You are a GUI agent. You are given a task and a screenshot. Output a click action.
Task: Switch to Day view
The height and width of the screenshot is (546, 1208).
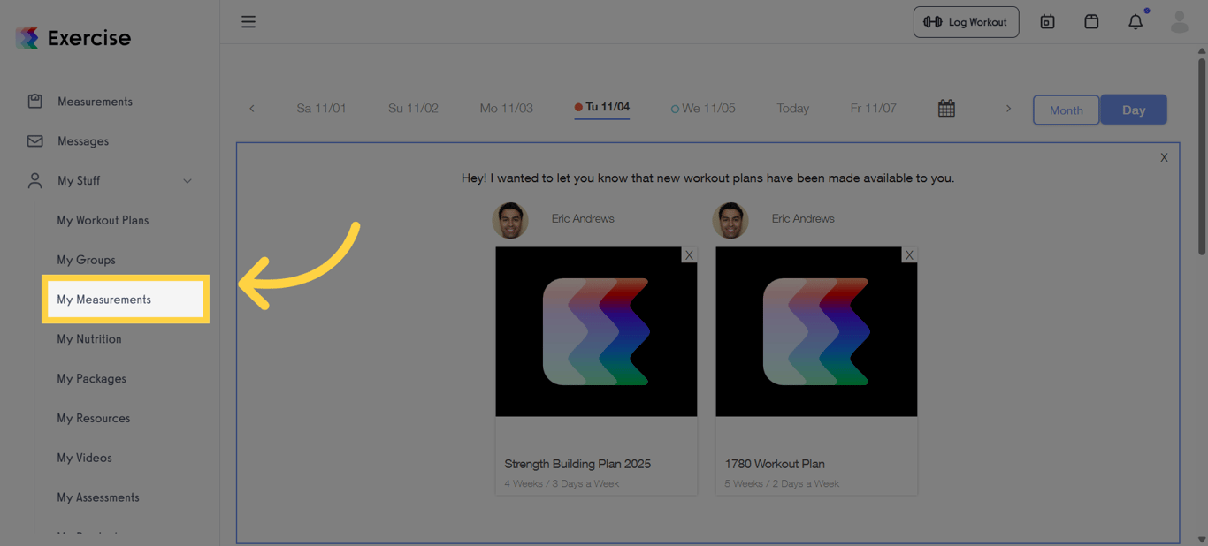[1134, 110]
